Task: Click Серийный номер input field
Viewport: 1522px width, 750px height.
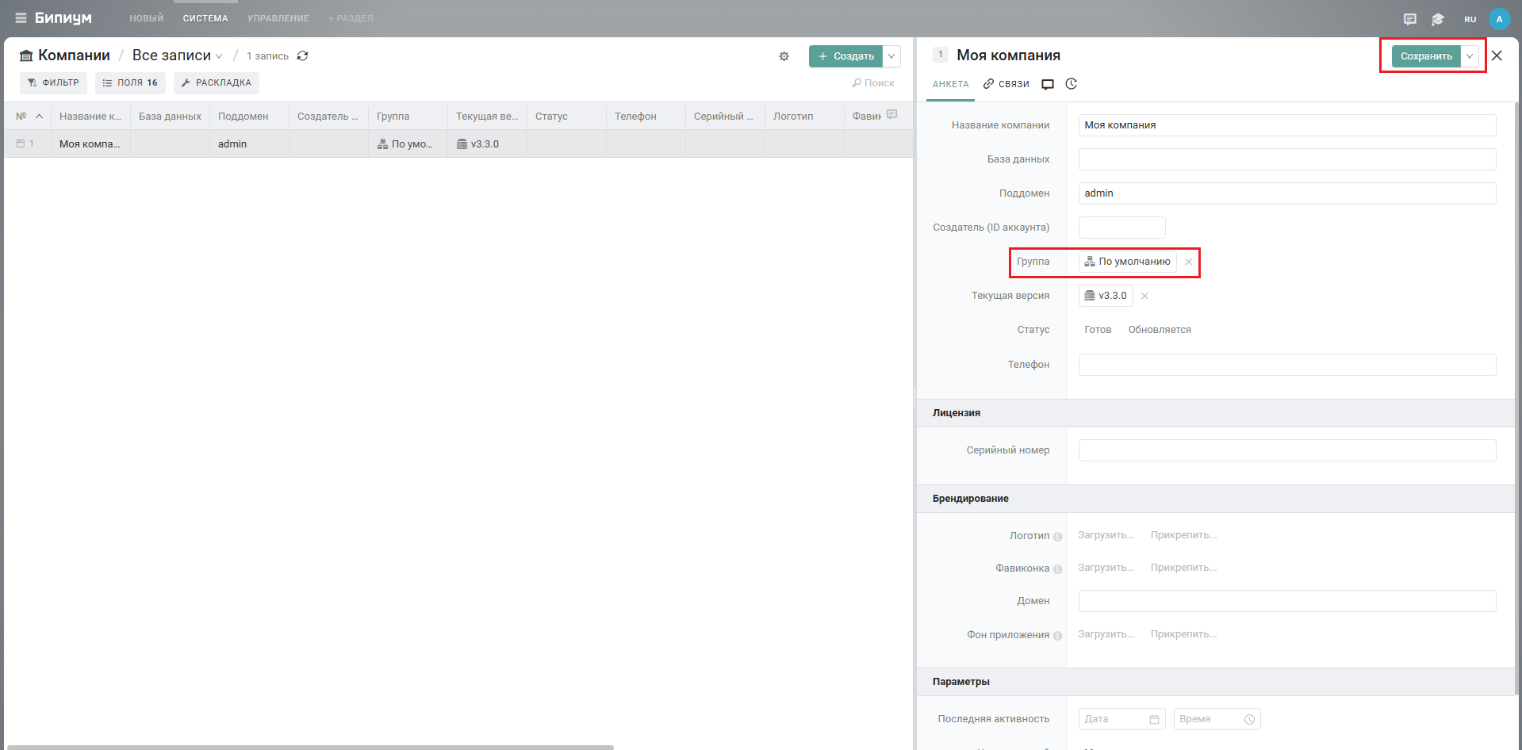Action: click(1287, 450)
